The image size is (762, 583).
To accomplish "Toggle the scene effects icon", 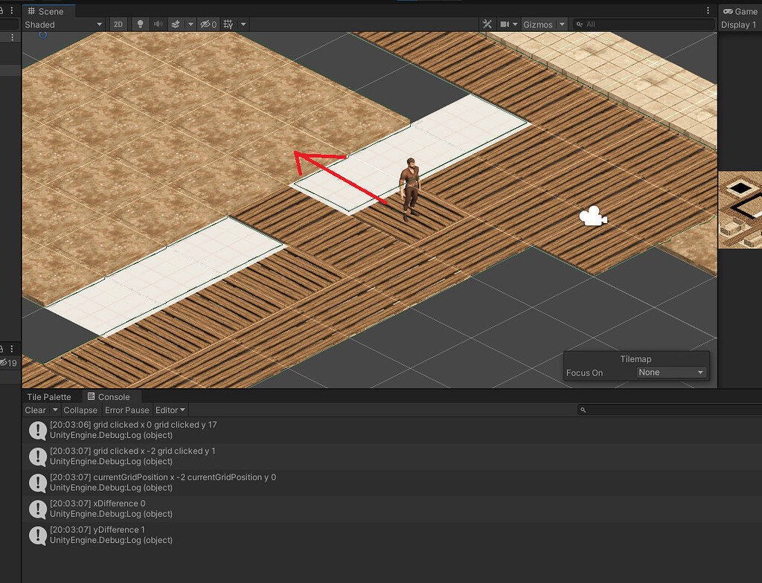I will [176, 24].
